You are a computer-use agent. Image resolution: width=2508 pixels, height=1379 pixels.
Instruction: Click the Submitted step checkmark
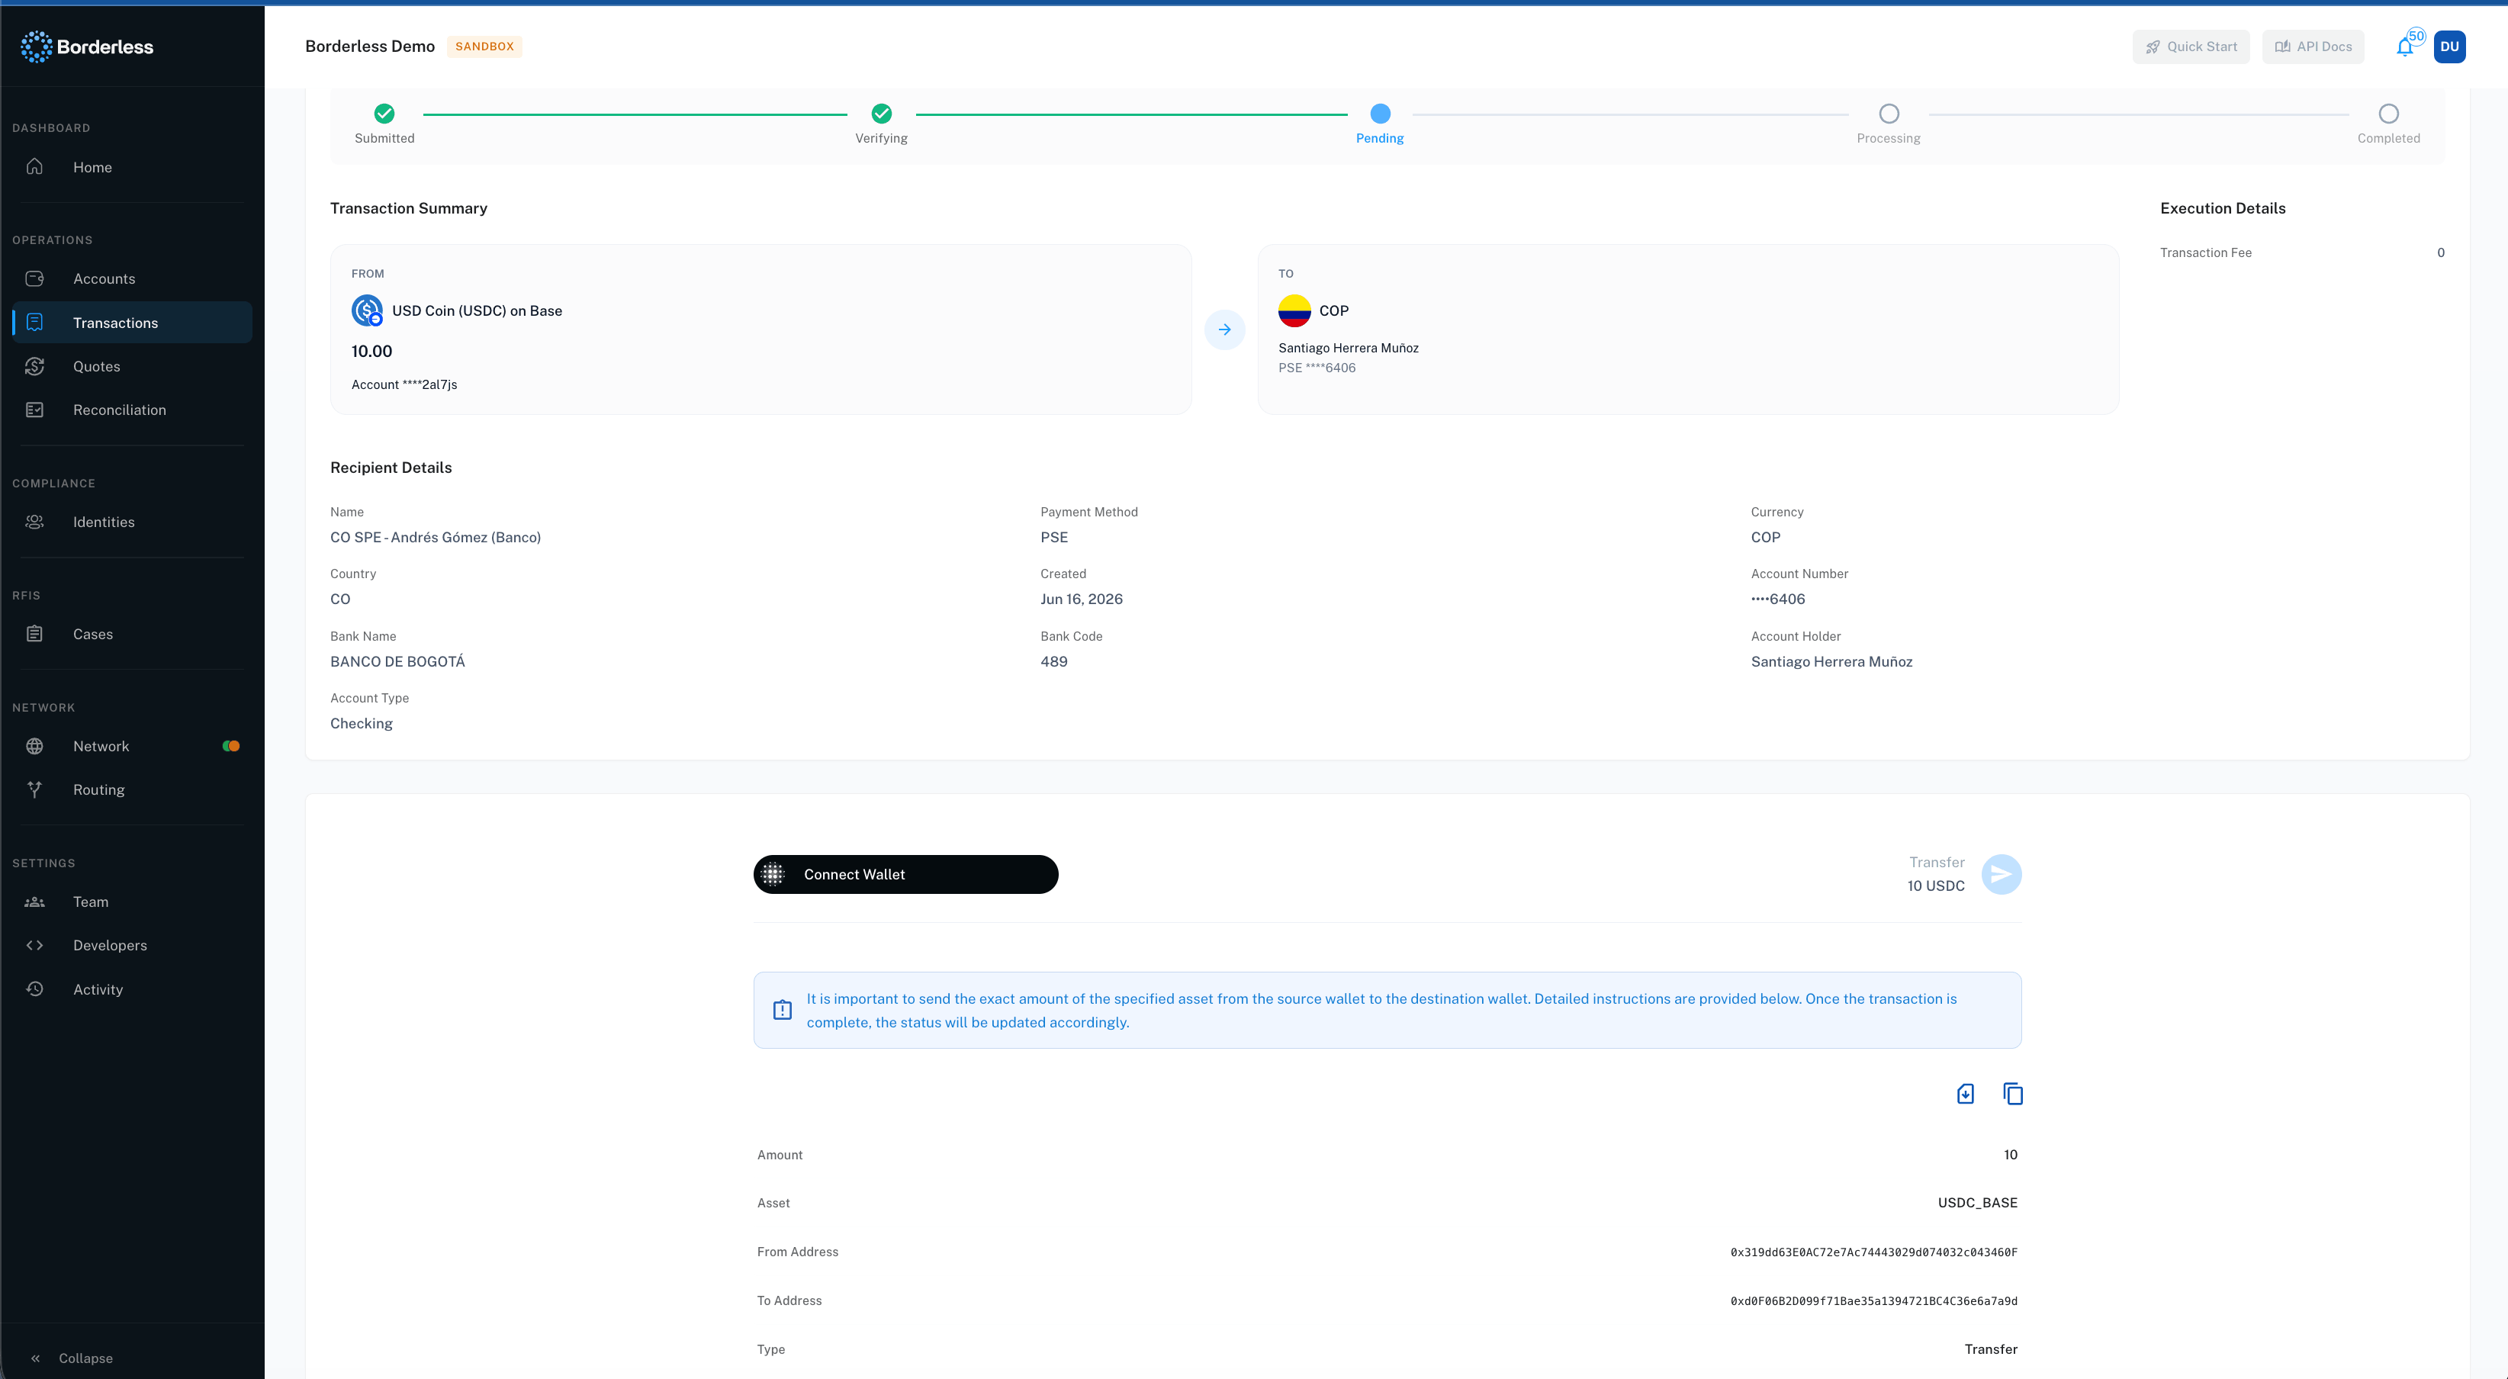(384, 114)
